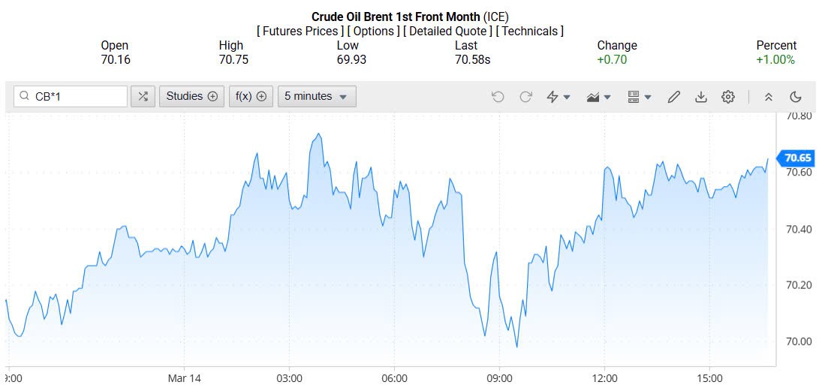Open the Studies menu

[191, 96]
